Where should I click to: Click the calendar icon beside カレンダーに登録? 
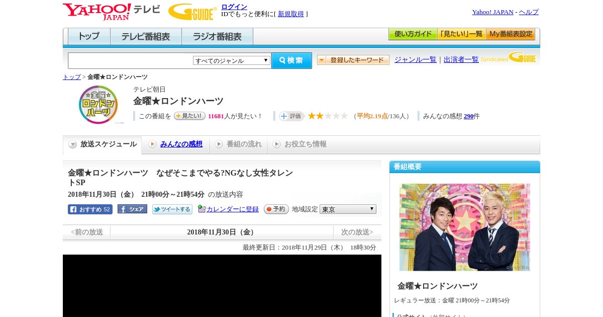coord(202,208)
